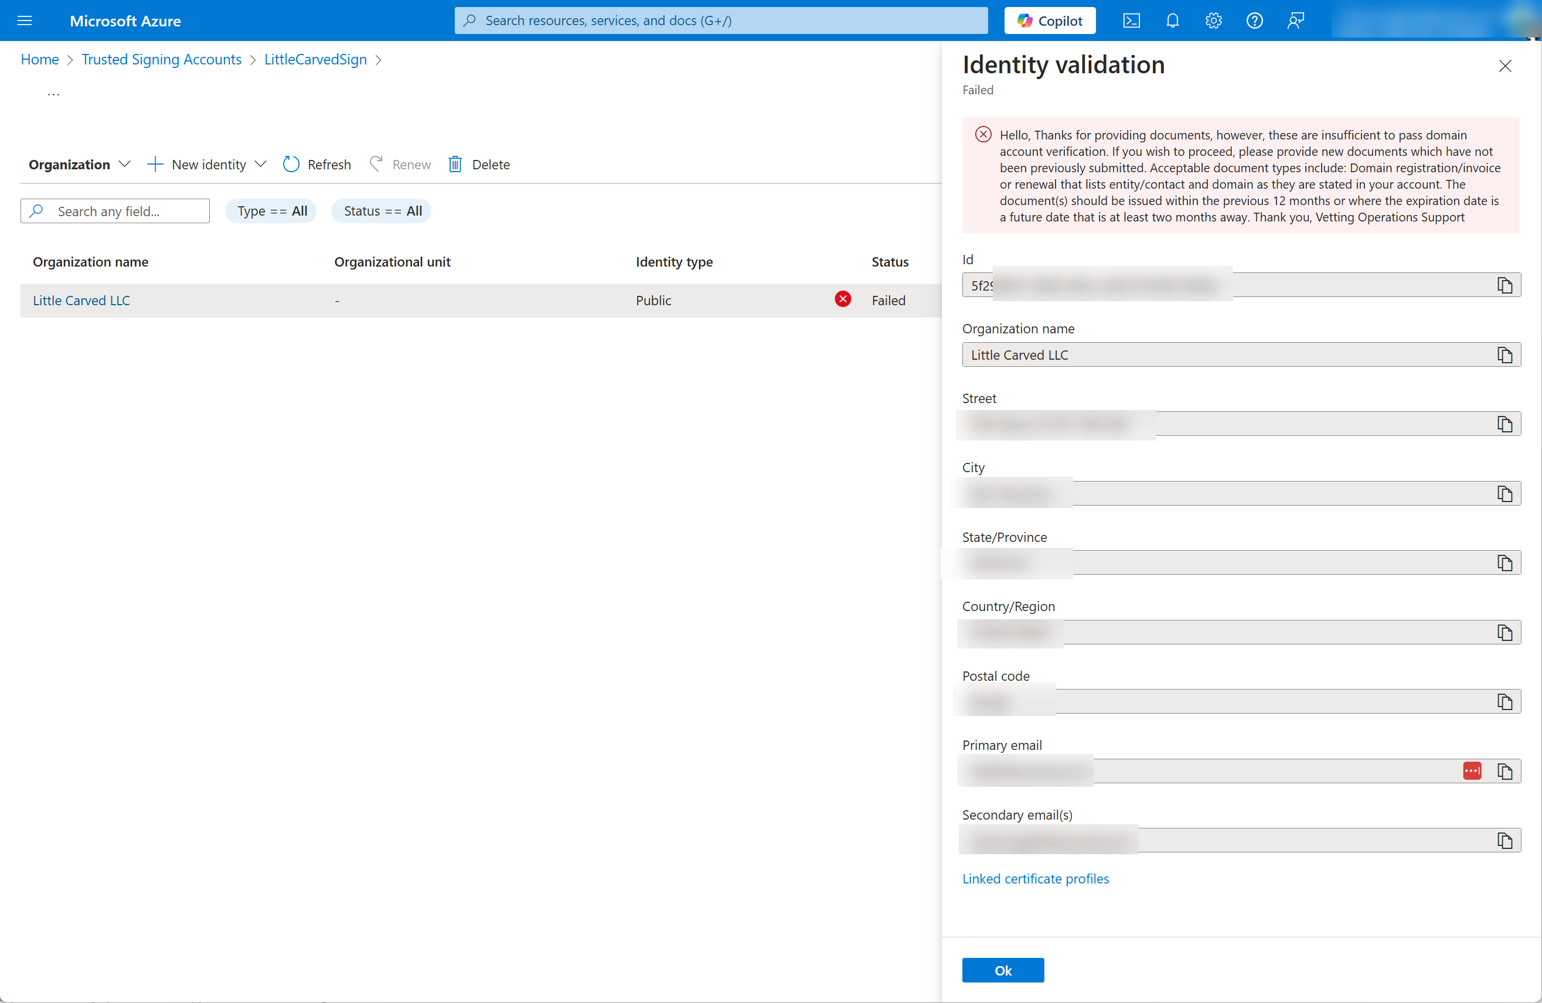Copy the Id field value
The width and height of the screenshot is (1542, 1003).
[x=1504, y=285]
